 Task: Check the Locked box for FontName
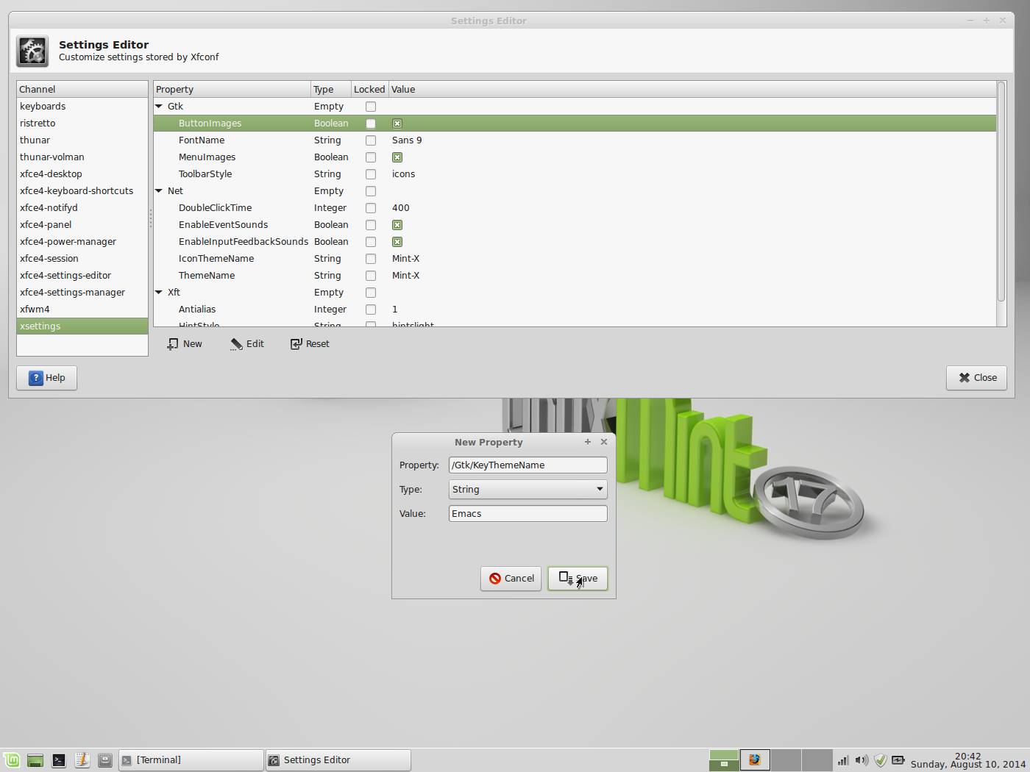click(371, 140)
